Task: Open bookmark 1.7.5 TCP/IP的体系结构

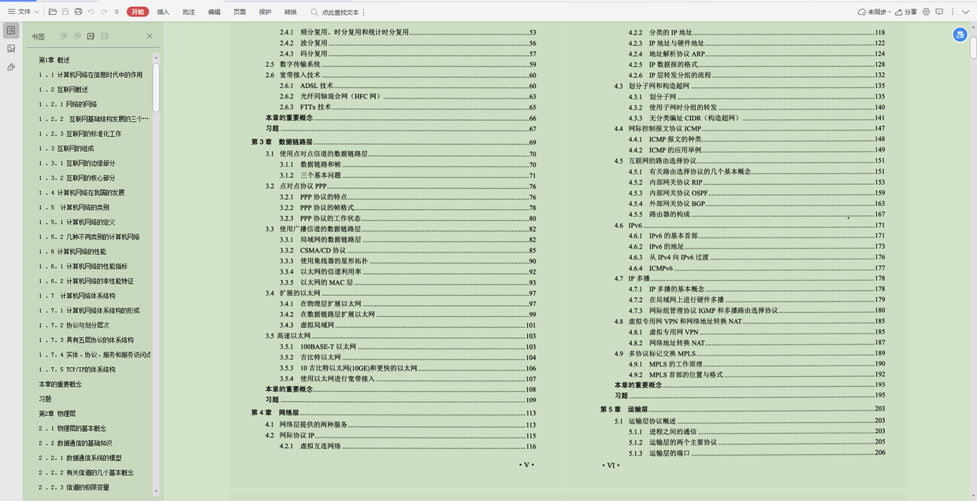Action: click(77, 370)
